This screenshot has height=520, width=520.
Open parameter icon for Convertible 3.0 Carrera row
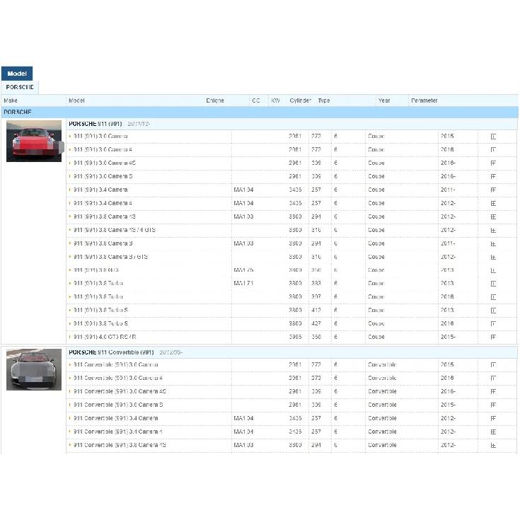[x=493, y=365]
